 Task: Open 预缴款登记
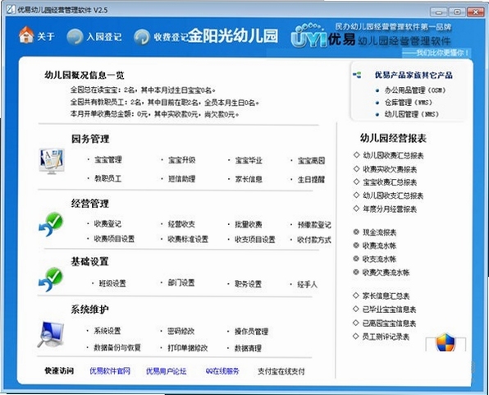(314, 225)
